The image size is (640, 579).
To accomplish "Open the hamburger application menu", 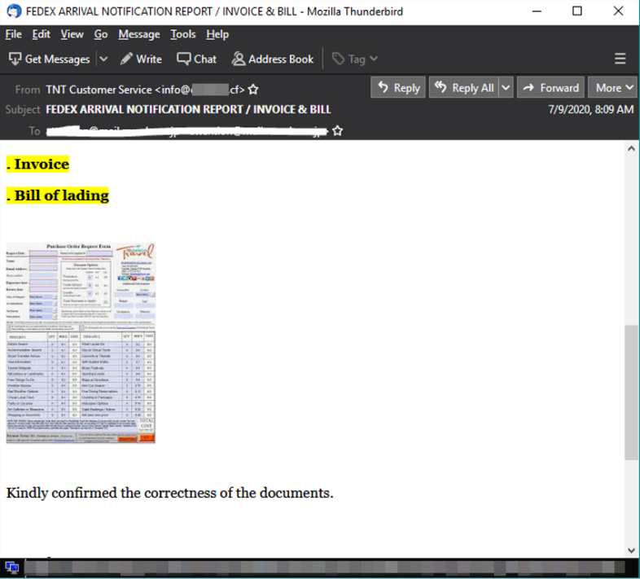I will click(620, 59).
